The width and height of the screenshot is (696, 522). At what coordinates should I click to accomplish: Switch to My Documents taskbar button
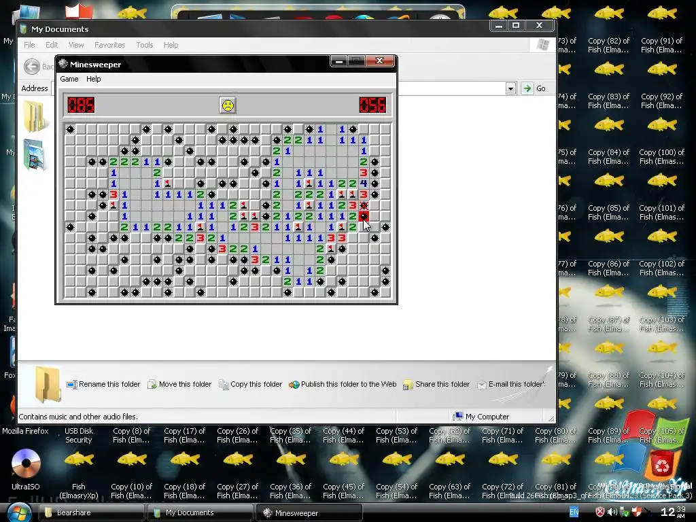pos(201,512)
